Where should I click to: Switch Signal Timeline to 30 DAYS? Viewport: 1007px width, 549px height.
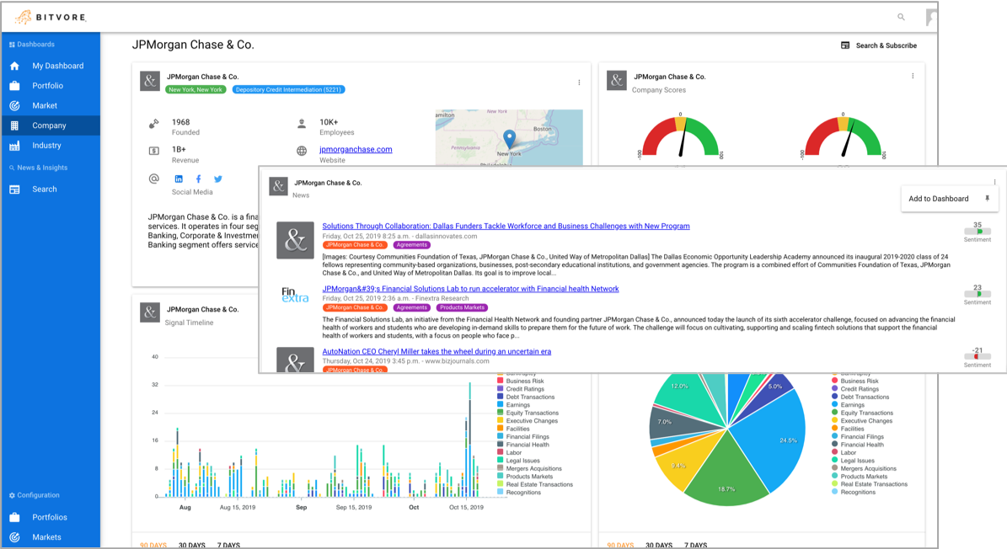click(x=191, y=545)
